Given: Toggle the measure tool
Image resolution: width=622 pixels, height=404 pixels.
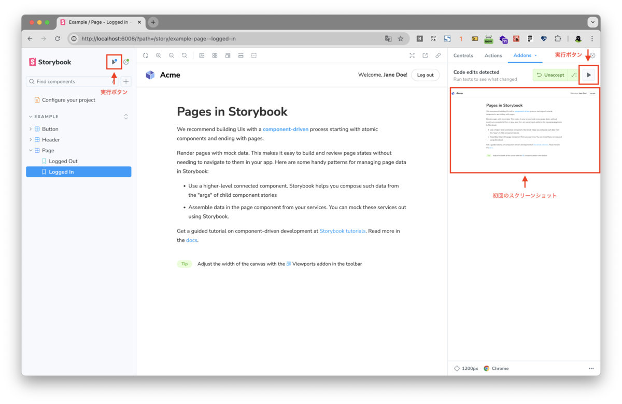Looking at the screenshot, I should click(241, 55).
